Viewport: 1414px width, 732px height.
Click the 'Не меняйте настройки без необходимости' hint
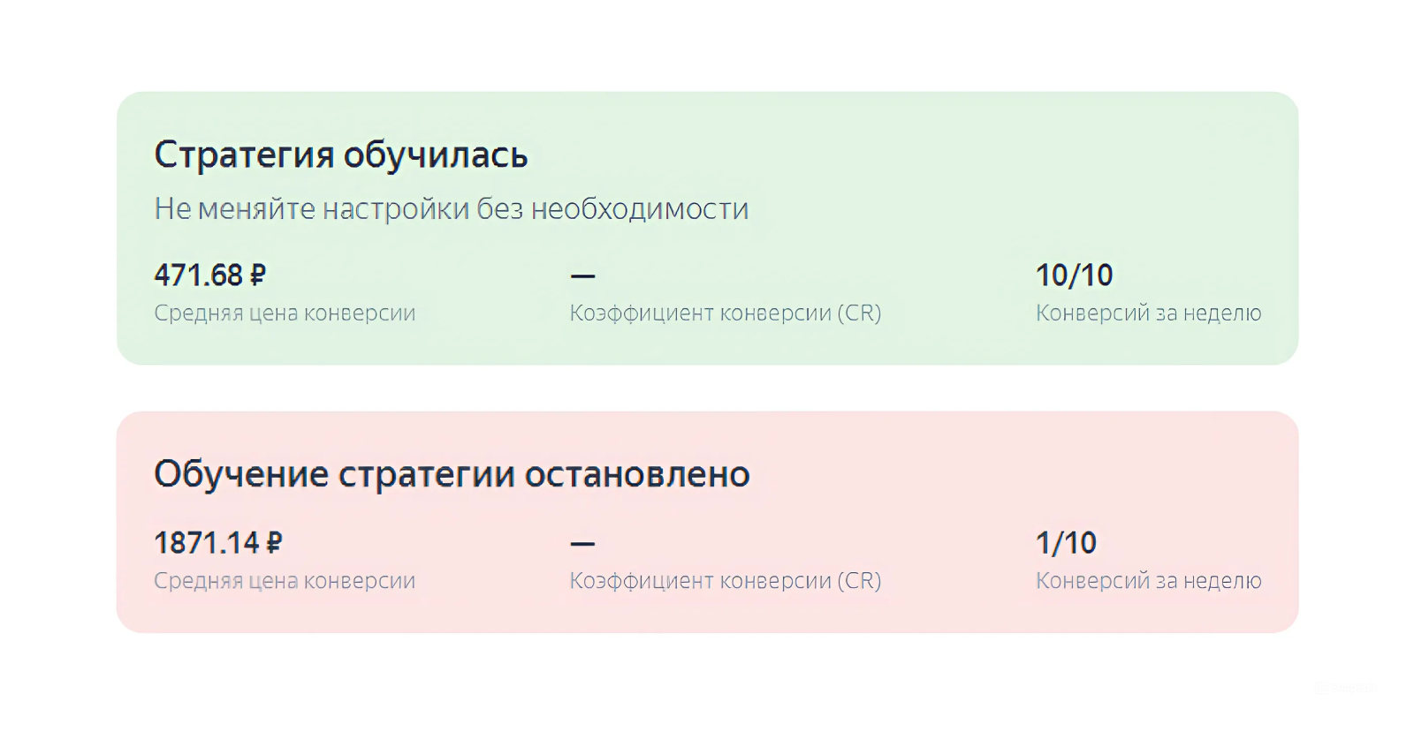pyautogui.click(x=451, y=209)
